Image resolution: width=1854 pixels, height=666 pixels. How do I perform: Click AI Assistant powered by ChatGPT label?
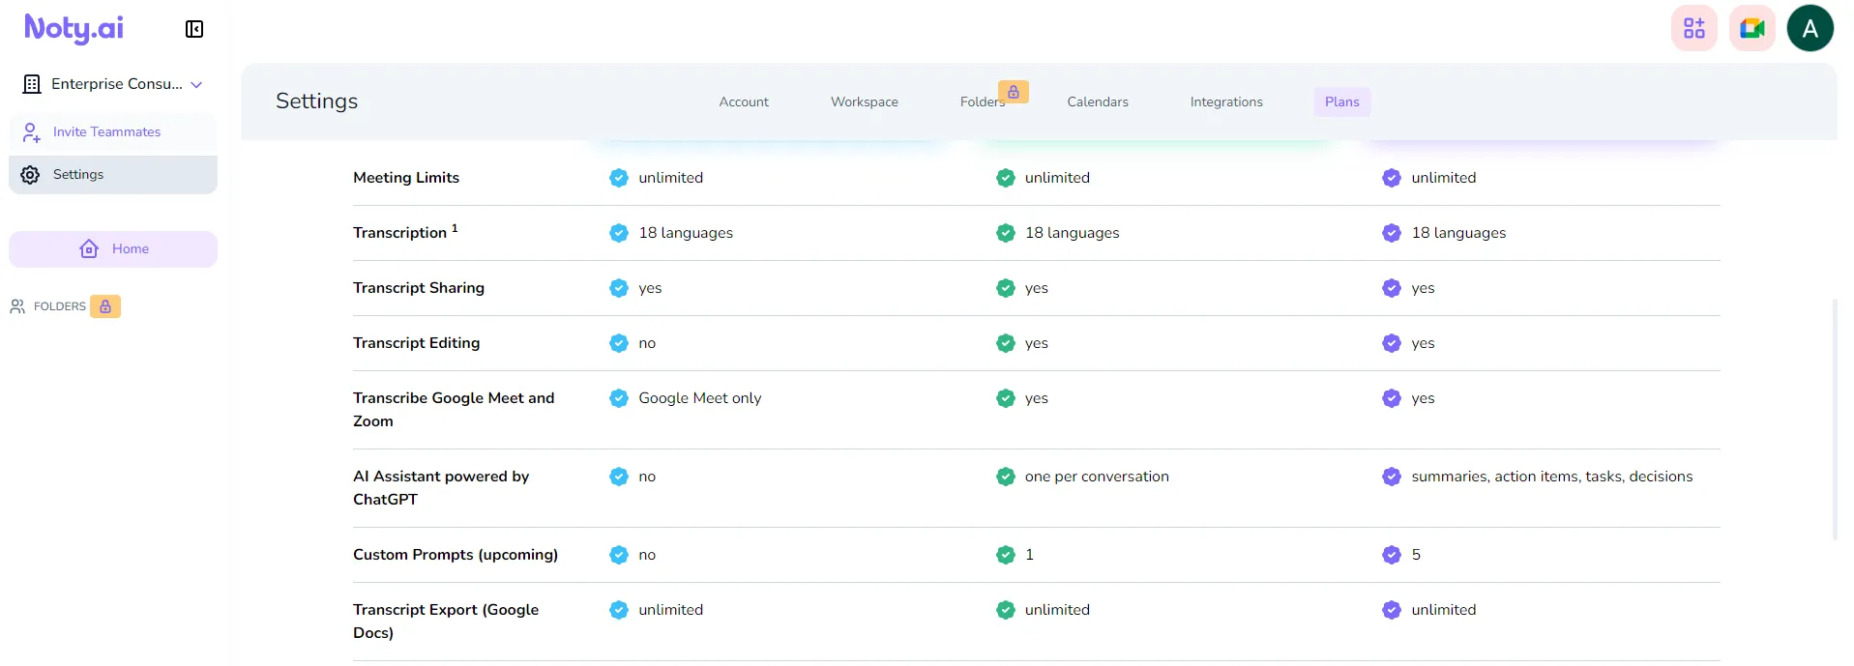click(441, 488)
